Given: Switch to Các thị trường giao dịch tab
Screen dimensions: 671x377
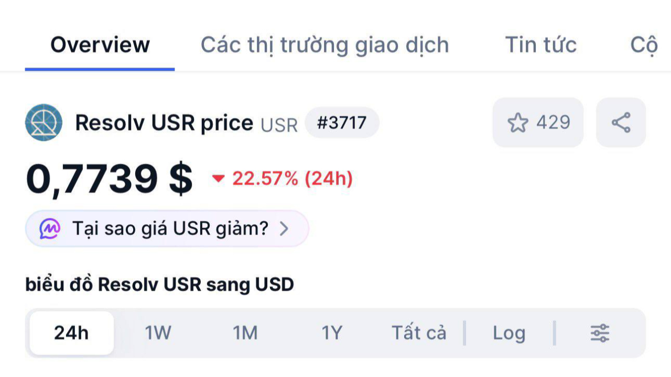Looking at the screenshot, I should (x=325, y=46).
